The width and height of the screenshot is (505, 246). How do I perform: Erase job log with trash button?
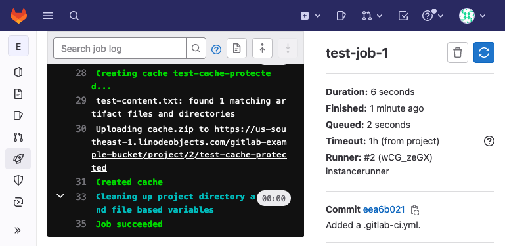click(x=457, y=52)
